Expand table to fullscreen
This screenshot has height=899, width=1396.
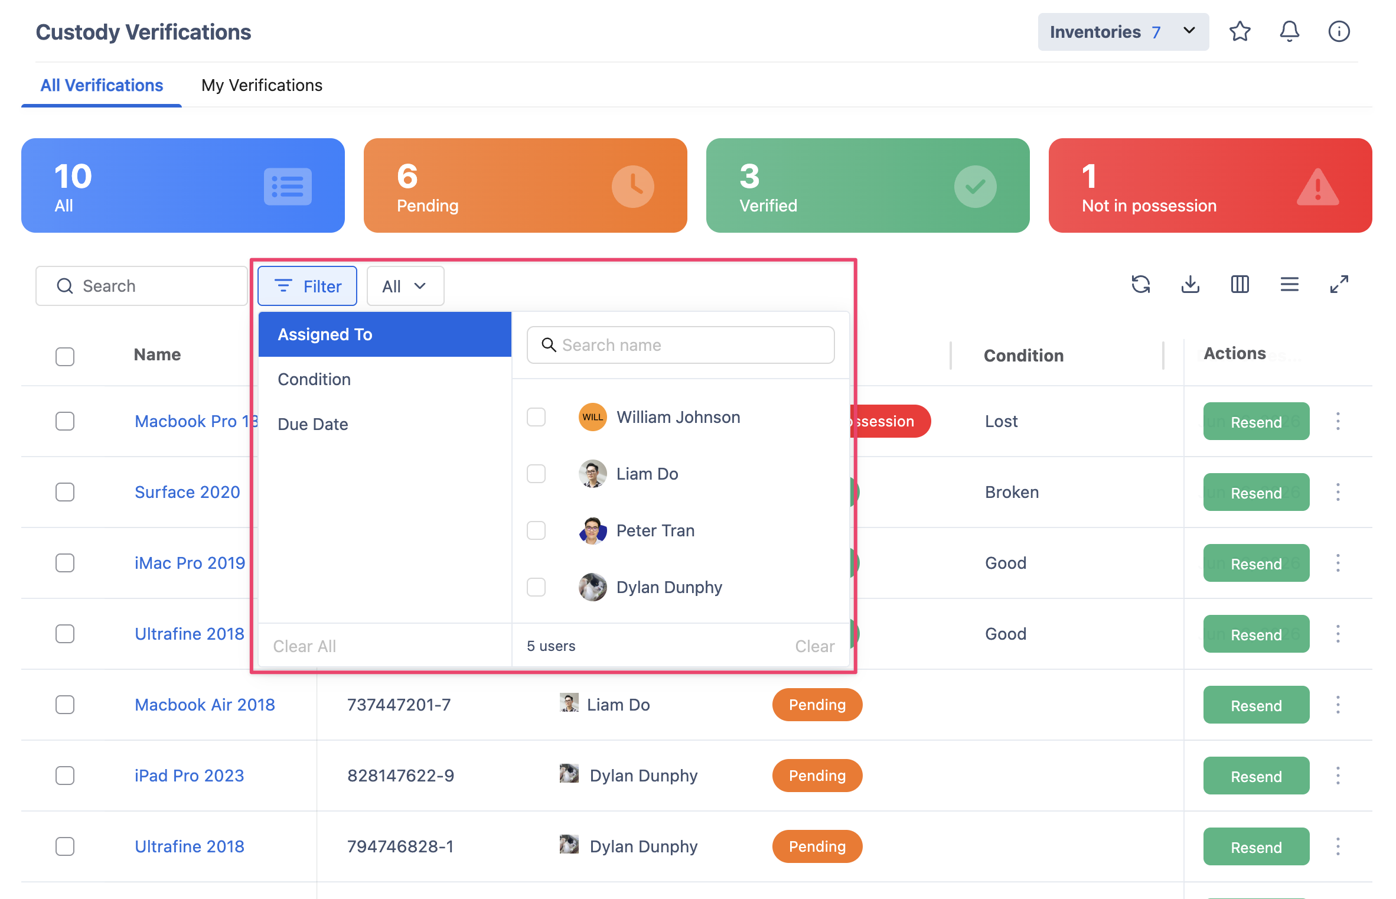pyautogui.click(x=1339, y=285)
